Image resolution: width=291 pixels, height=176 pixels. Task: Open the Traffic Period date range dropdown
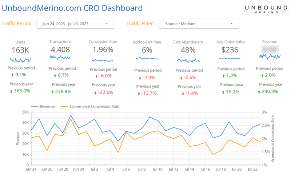(75, 24)
